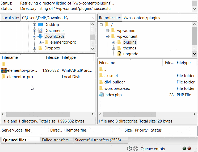Expand the plugins tree node

(113, 42)
